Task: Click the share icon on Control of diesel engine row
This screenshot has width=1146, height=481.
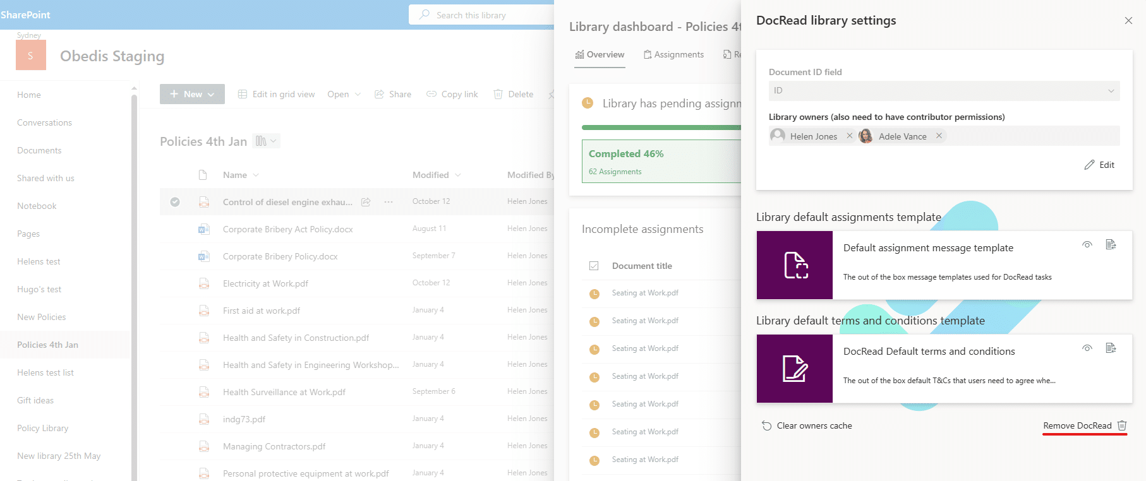Action: tap(366, 202)
